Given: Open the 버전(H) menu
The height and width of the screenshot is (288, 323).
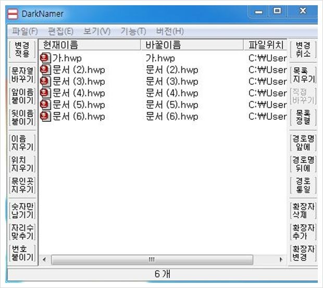Looking at the screenshot, I should (x=170, y=31).
